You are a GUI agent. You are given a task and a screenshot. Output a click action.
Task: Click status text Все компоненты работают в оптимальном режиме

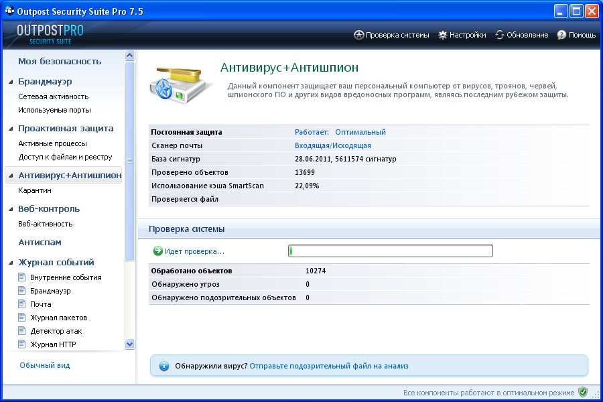(489, 393)
